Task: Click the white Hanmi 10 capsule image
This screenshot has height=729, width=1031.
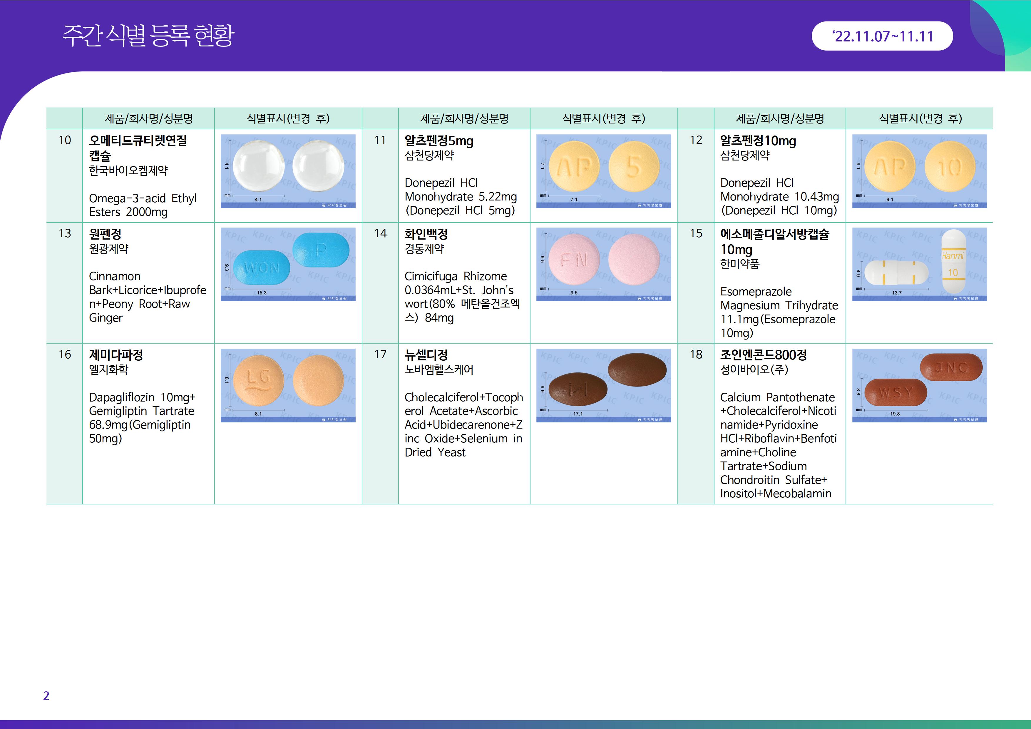Action: (919, 264)
